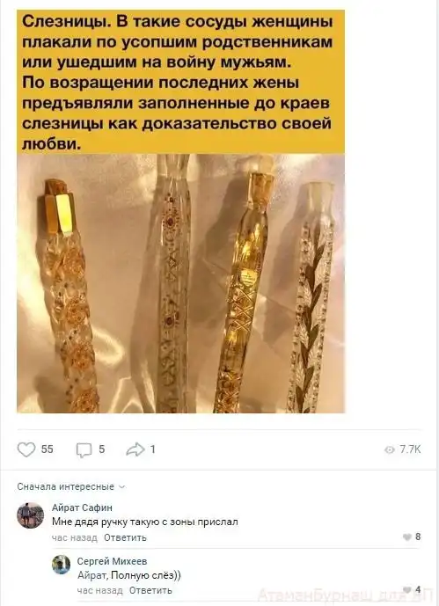This screenshot has width=439, height=606.
Task: Expand the Сначала интересные sorting dropdown
Action: pos(71,486)
